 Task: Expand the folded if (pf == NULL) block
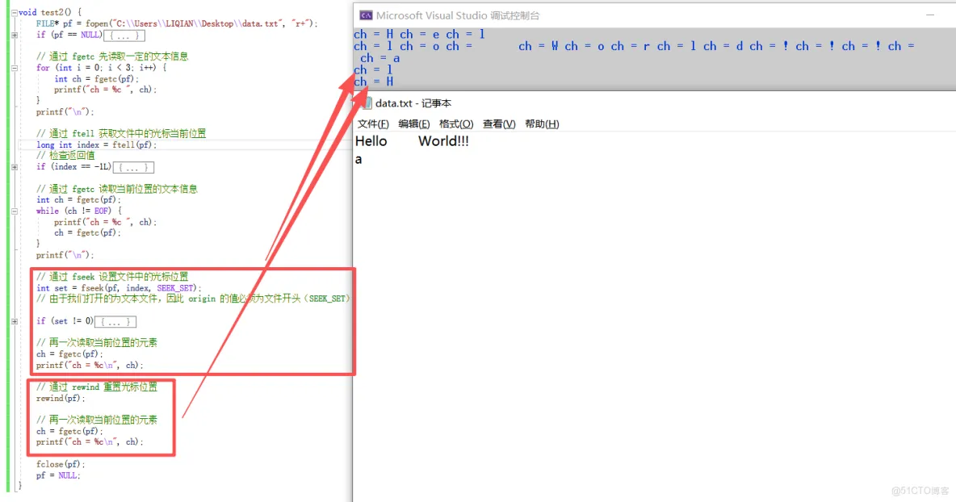point(15,36)
